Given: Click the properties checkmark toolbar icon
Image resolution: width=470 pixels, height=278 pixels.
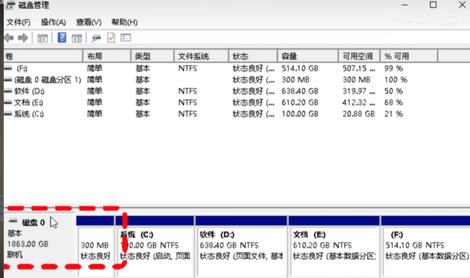Looking at the screenshot, I should tap(111, 38).
